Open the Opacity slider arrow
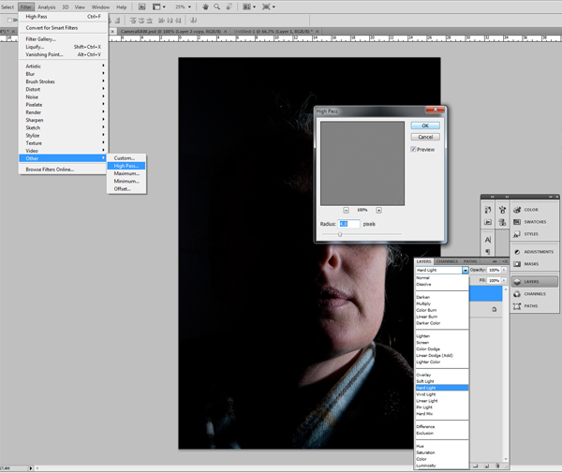 coord(504,270)
